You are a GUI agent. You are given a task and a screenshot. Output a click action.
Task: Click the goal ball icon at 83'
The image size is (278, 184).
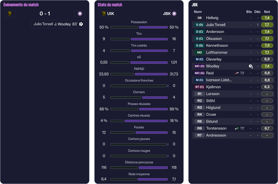click(x=81, y=24)
